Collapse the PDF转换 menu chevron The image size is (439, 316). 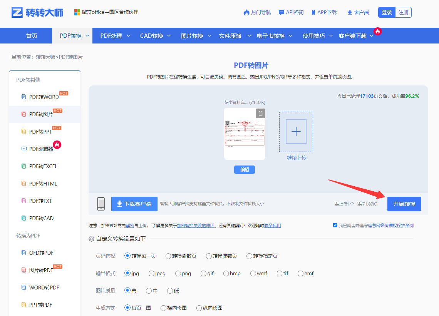(88, 36)
